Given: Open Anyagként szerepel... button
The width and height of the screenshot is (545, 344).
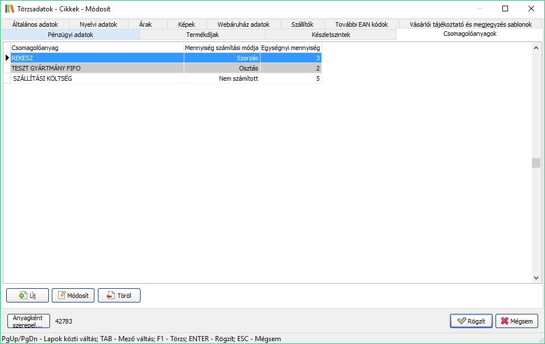Looking at the screenshot, I should point(28,321).
